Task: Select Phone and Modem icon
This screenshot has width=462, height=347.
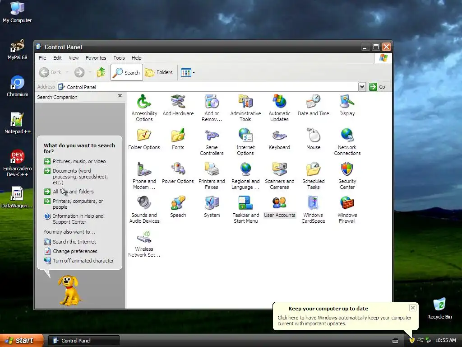Action: [144, 176]
